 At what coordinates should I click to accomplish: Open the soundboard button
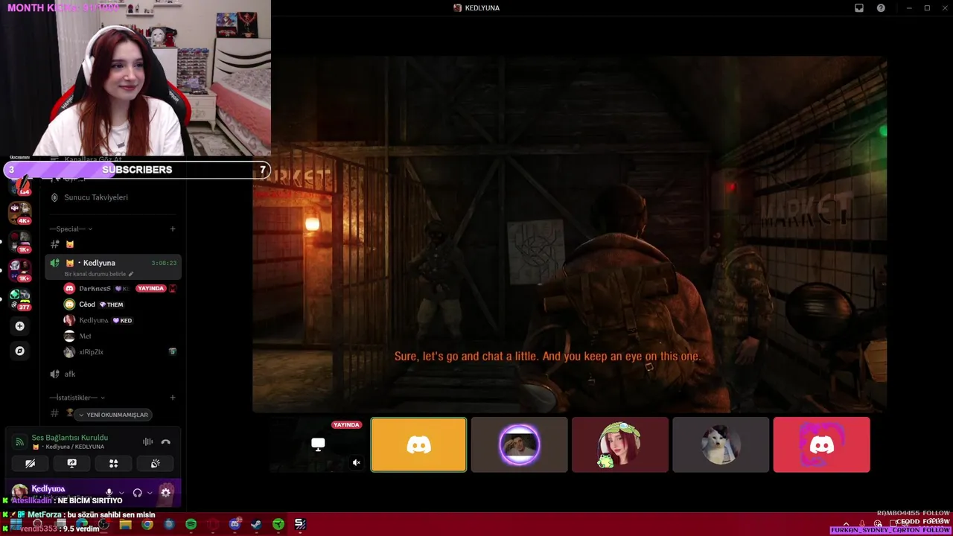pos(155,463)
